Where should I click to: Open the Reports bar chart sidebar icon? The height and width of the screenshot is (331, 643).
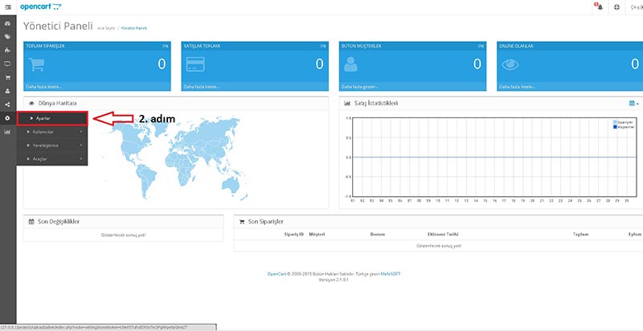click(7, 132)
